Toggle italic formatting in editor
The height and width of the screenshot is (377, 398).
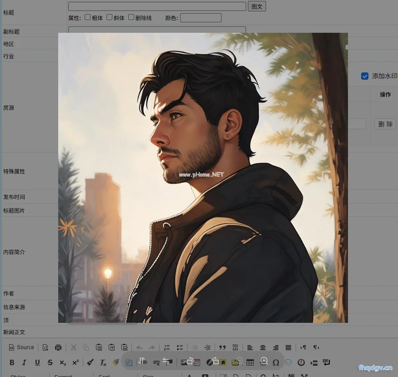coord(24,362)
